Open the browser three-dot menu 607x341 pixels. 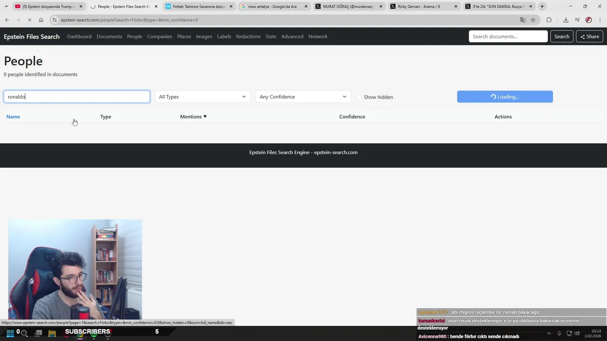pos(599,20)
